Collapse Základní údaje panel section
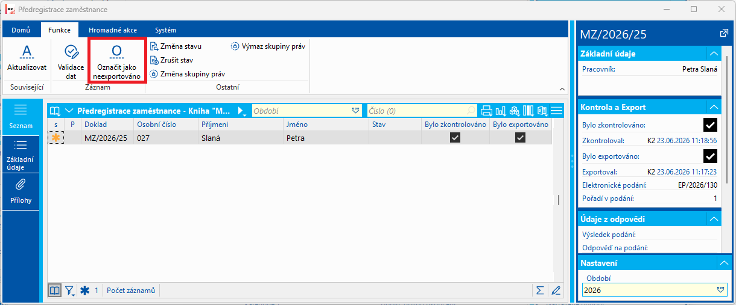The width and height of the screenshot is (736, 305). [714, 54]
